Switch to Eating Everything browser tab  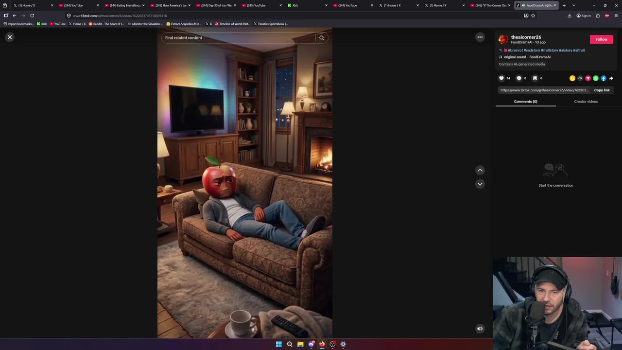coord(125,5)
